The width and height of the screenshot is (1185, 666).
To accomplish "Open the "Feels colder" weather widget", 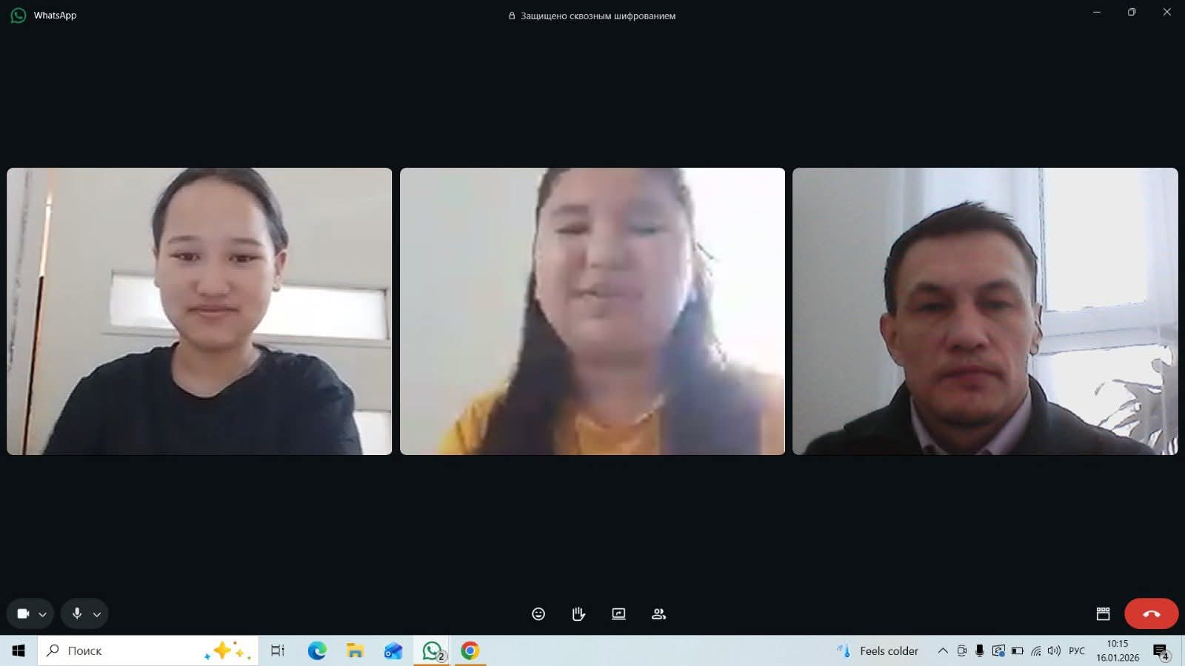I will (x=878, y=650).
